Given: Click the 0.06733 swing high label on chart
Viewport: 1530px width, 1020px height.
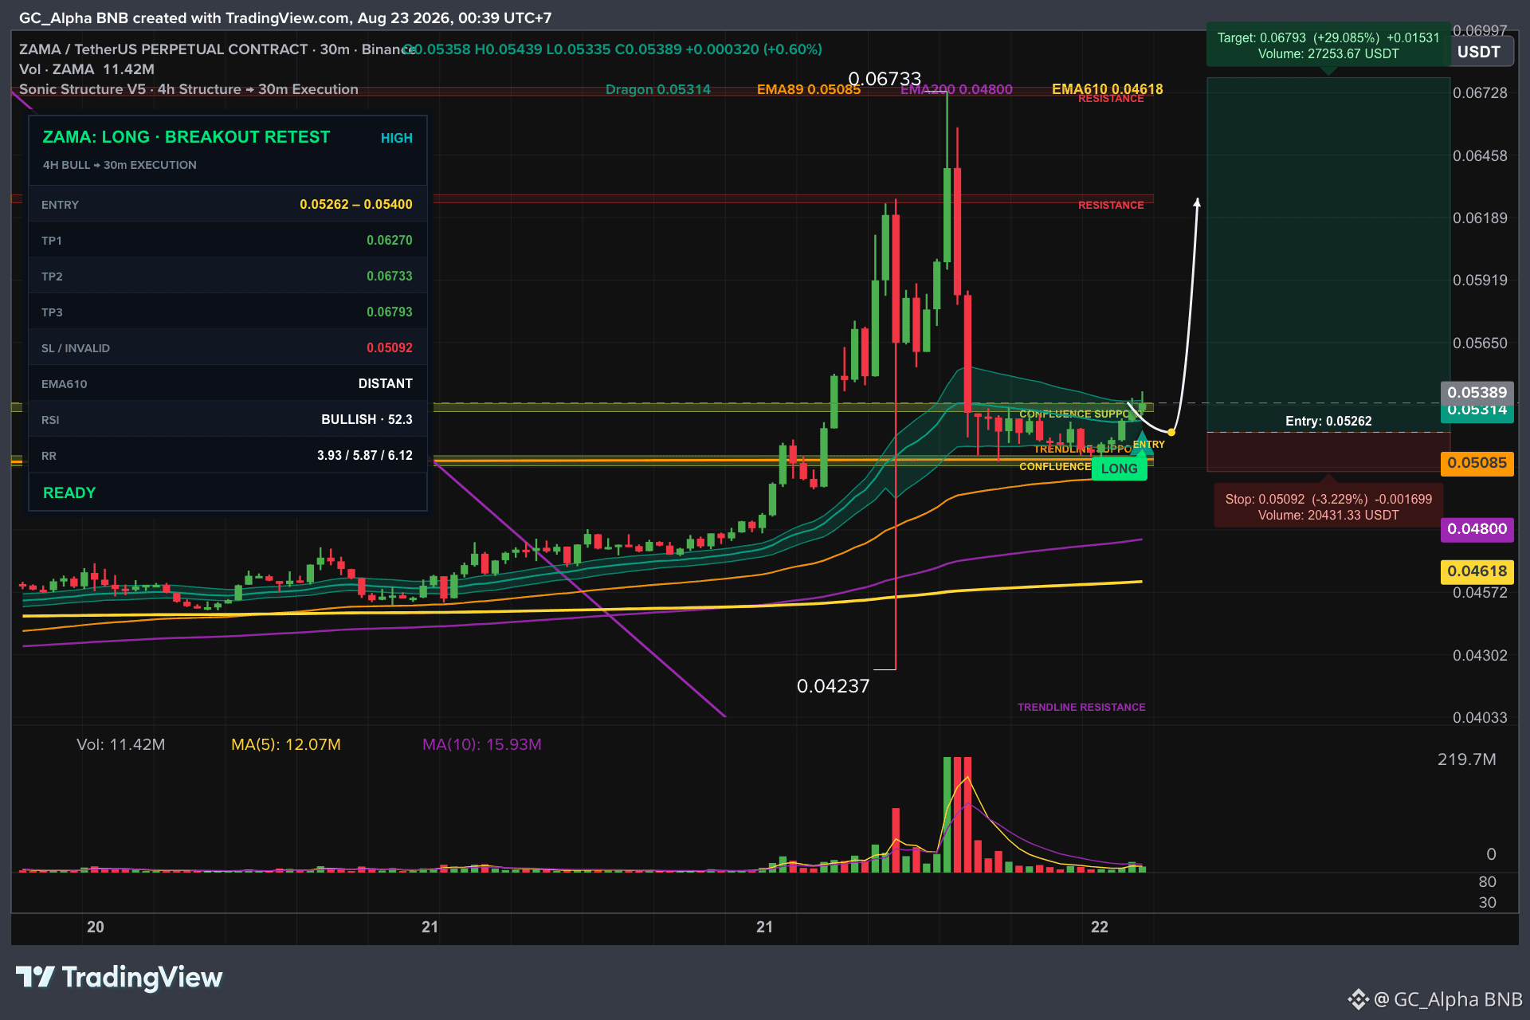Looking at the screenshot, I should (x=885, y=79).
